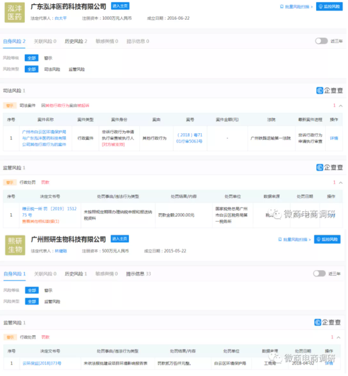Switch to the 敏感舆情 0 tab for 泓沣医药
348x376 pixels.
[x=107, y=42]
